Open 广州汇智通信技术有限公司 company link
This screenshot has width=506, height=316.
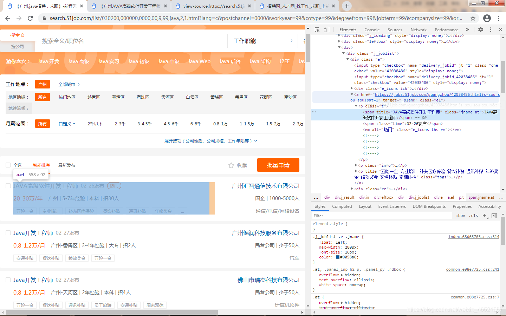pos(266,186)
